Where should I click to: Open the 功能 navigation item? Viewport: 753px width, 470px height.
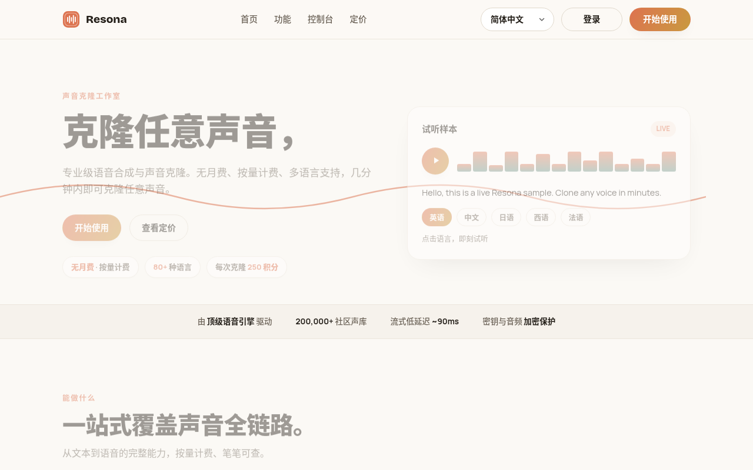point(282,19)
